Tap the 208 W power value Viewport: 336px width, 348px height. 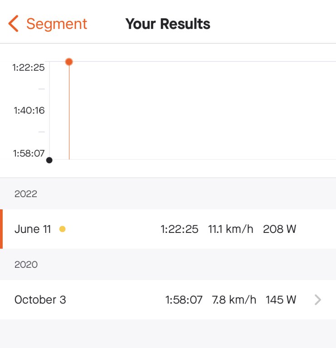[279, 229]
